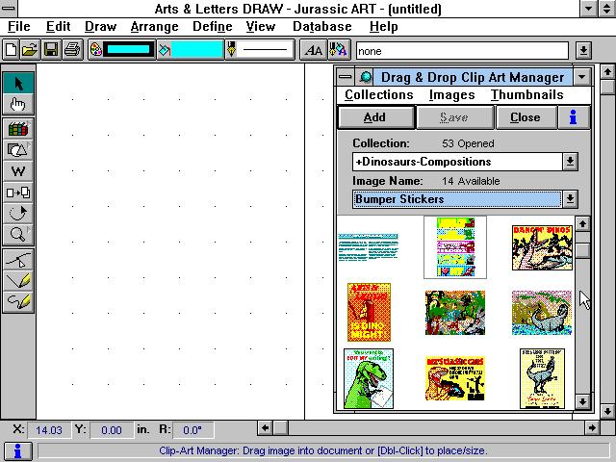616x462 pixels.
Task: Open the Draw menu
Action: coord(100,26)
